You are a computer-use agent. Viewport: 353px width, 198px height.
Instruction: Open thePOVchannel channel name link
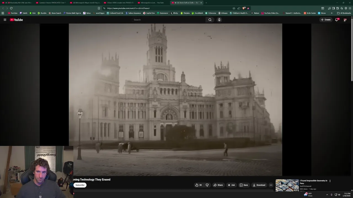click(306, 186)
